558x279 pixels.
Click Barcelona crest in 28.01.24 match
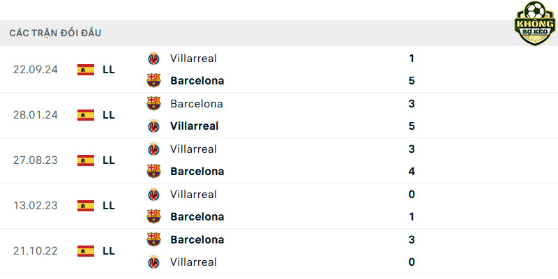(x=153, y=103)
